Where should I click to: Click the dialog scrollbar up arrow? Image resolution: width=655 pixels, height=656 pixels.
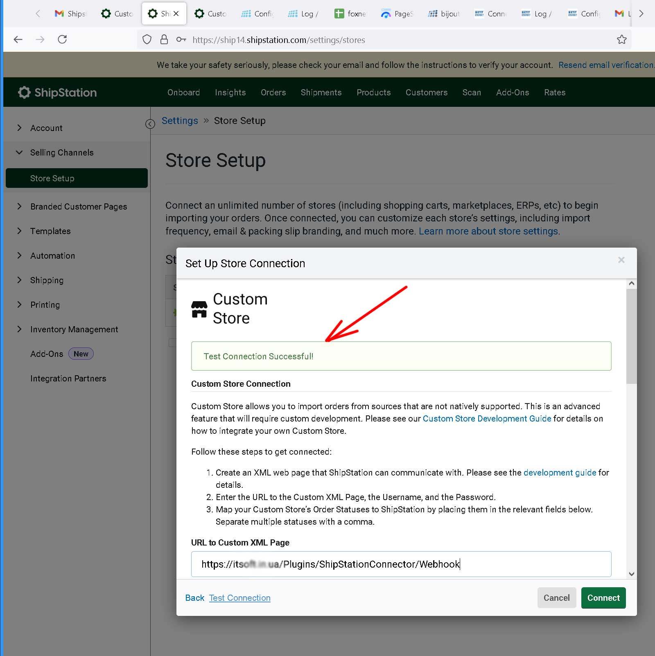632,284
